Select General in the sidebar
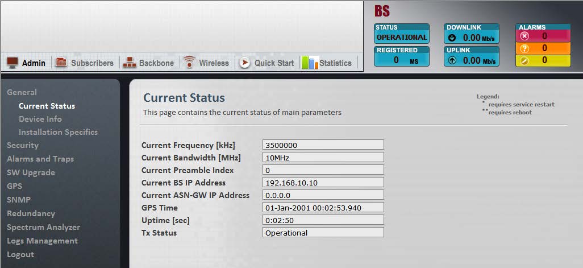This screenshot has height=268, width=583. click(x=22, y=92)
